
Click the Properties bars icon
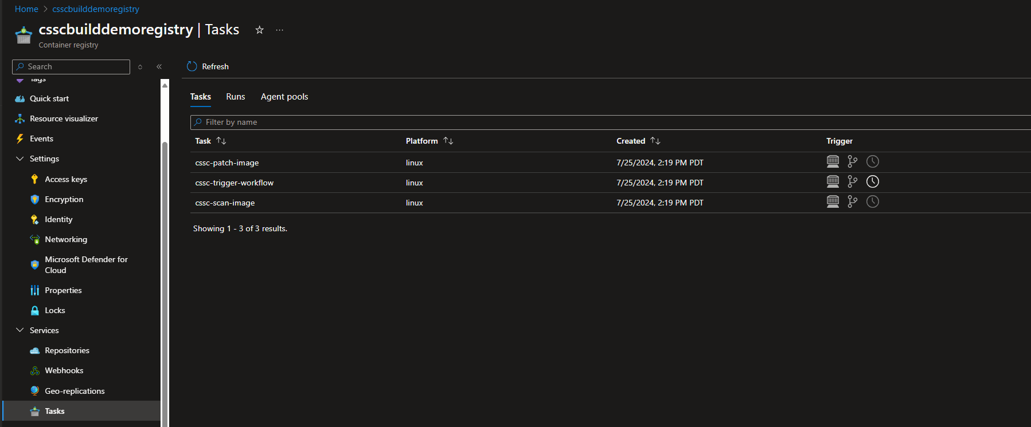click(x=35, y=290)
